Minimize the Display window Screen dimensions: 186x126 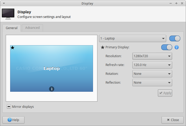[x=171, y=3]
